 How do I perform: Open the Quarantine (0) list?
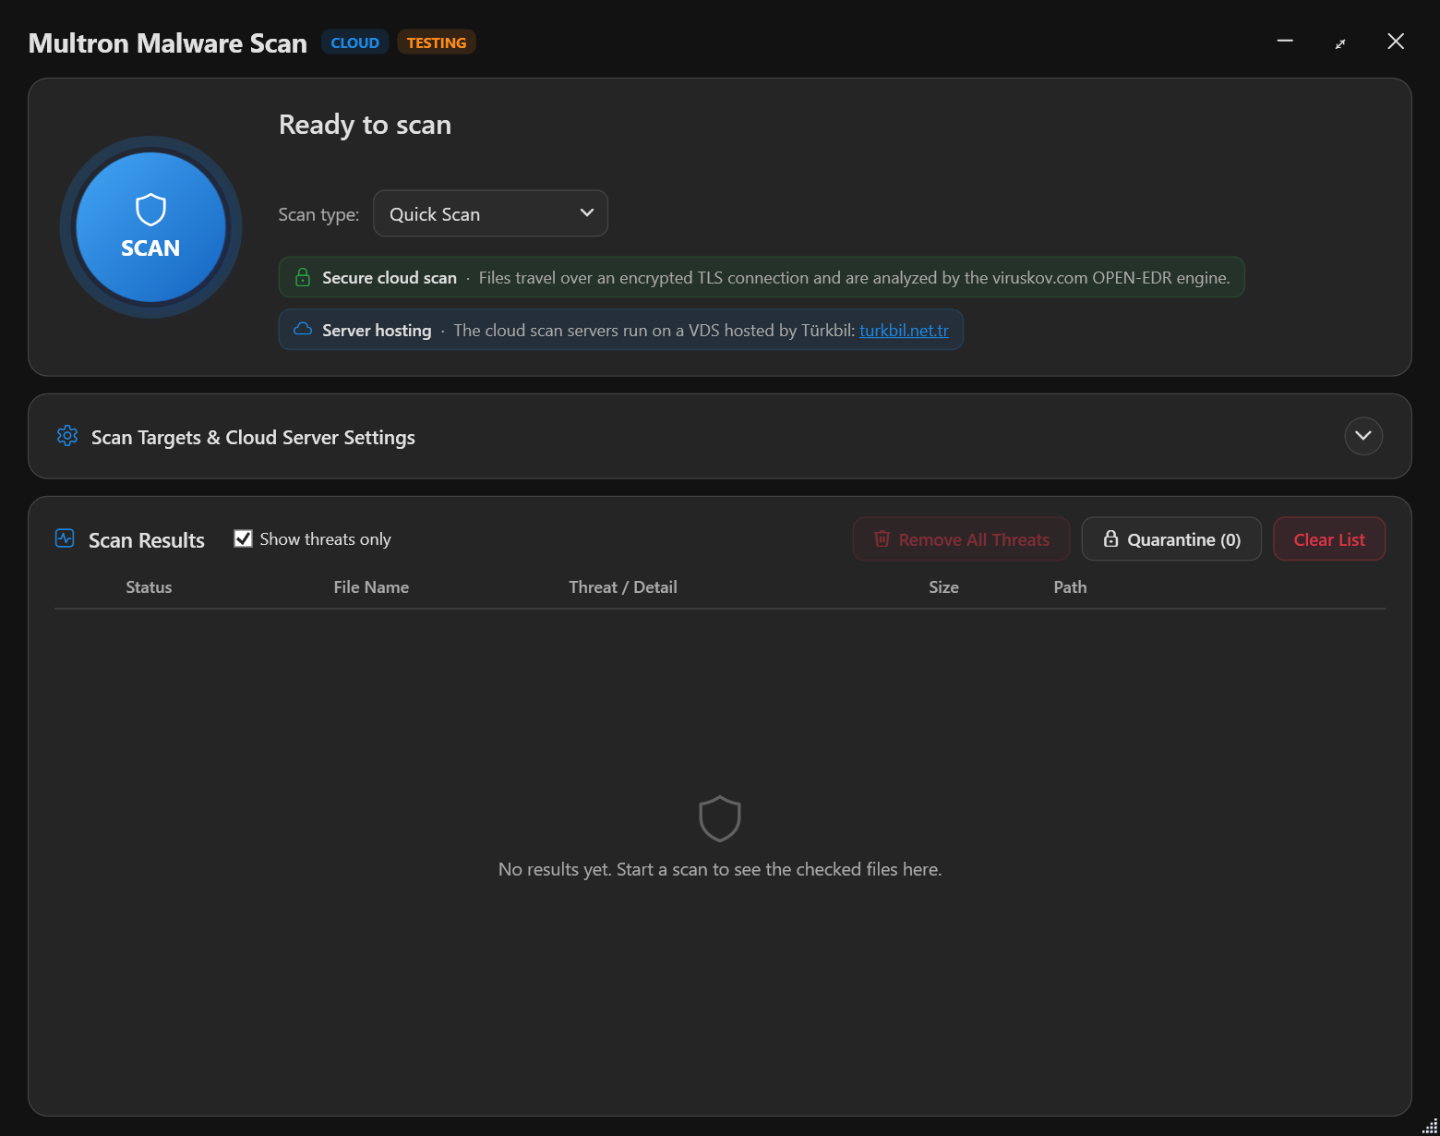[1171, 539]
